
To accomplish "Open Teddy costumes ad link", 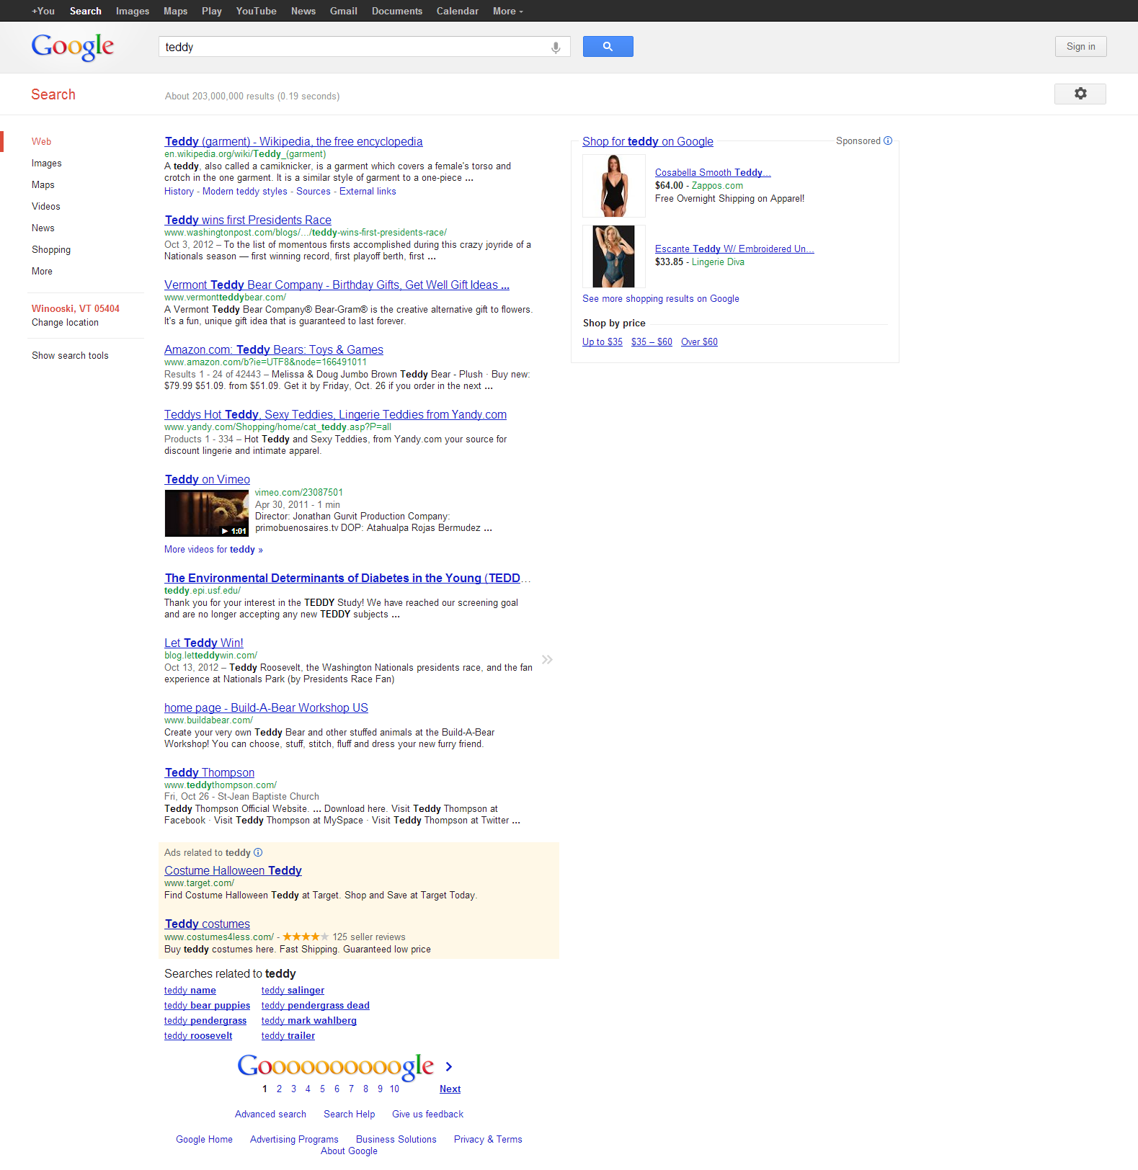I will point(207,924).
